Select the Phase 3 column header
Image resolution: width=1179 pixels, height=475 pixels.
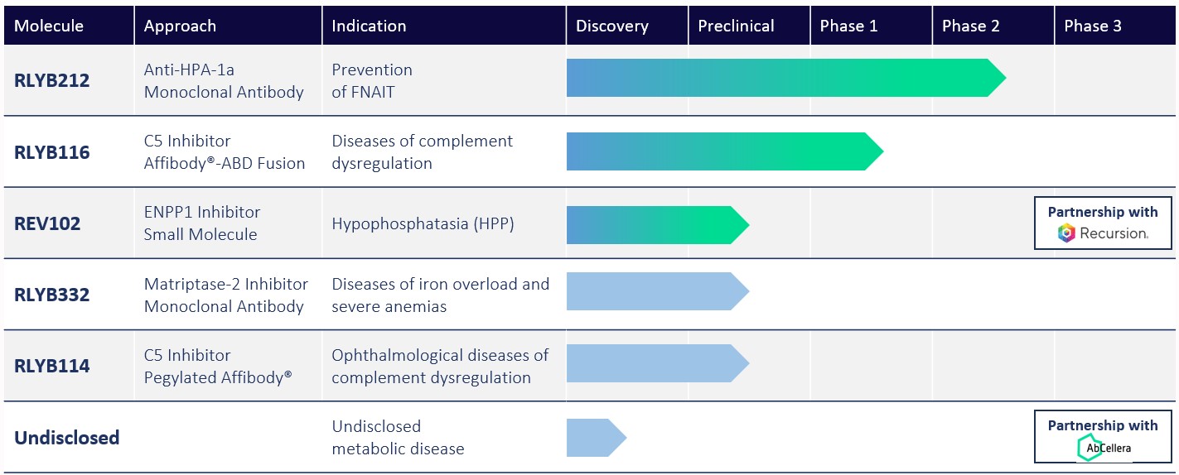point(1092,26)
